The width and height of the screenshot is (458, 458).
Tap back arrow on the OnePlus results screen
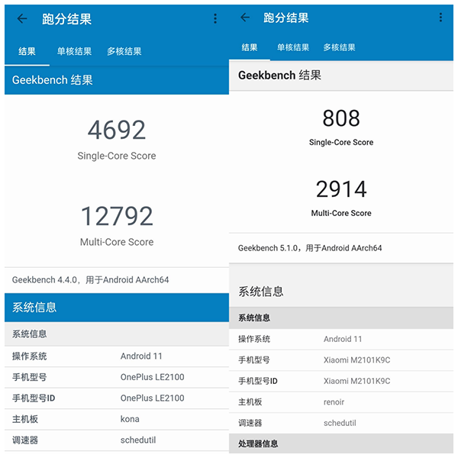[x=22, y=19]
